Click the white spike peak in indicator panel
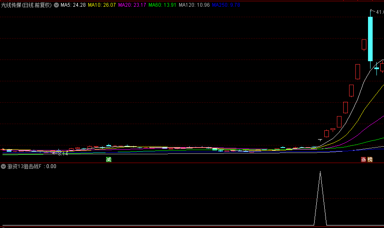384x228 pixels. (320, 172)
